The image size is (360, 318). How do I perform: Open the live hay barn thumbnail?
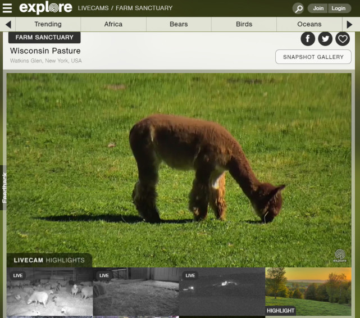pos(136,292)
